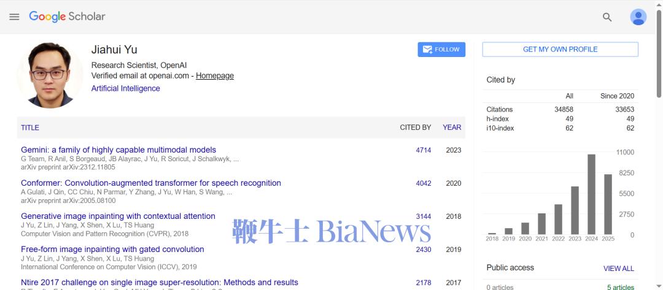The image size is (663, 290).
Task: Click Jiahui Yu's profile photo
Action: (x=50, y=75)
